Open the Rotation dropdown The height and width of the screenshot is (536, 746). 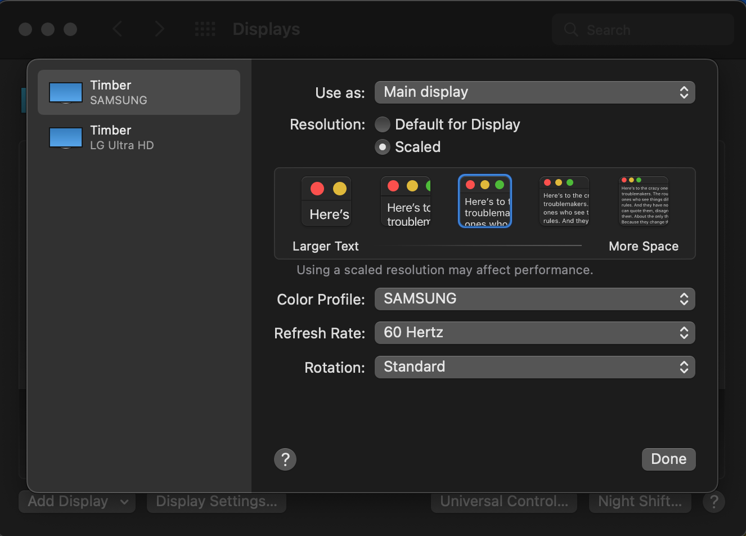tap(534, 367)
